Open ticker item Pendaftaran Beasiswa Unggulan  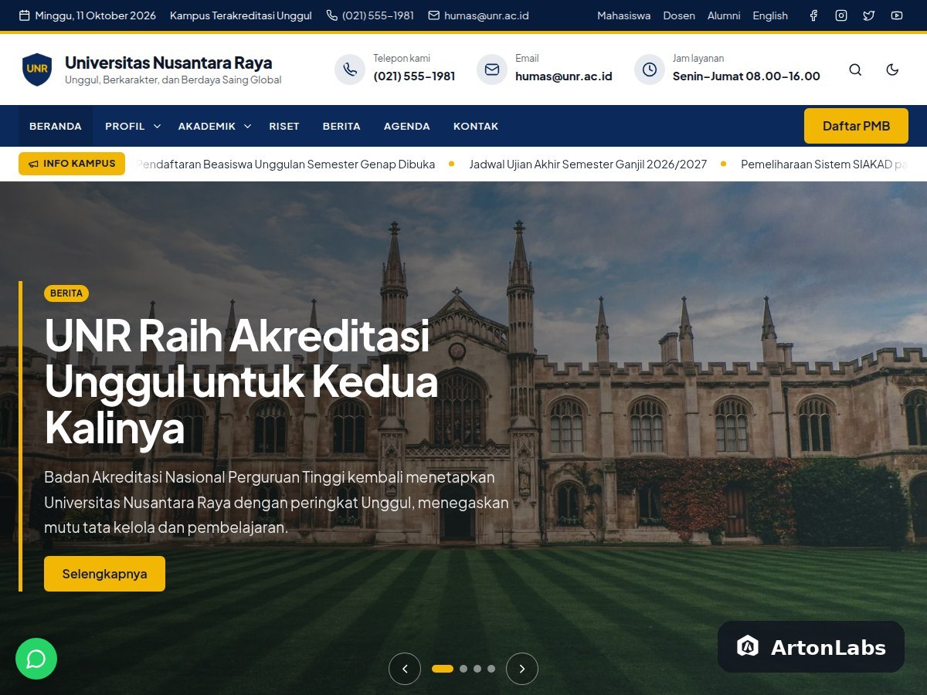tap(286, 164)
